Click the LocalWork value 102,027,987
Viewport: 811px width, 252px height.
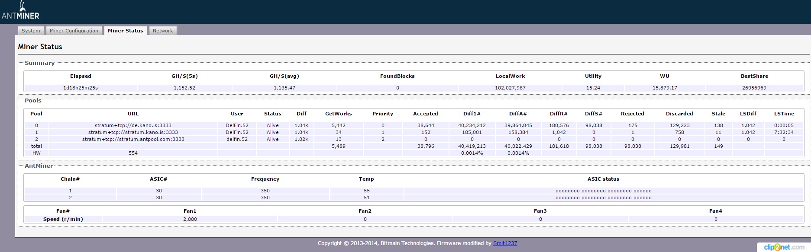[x=510, y=88]
